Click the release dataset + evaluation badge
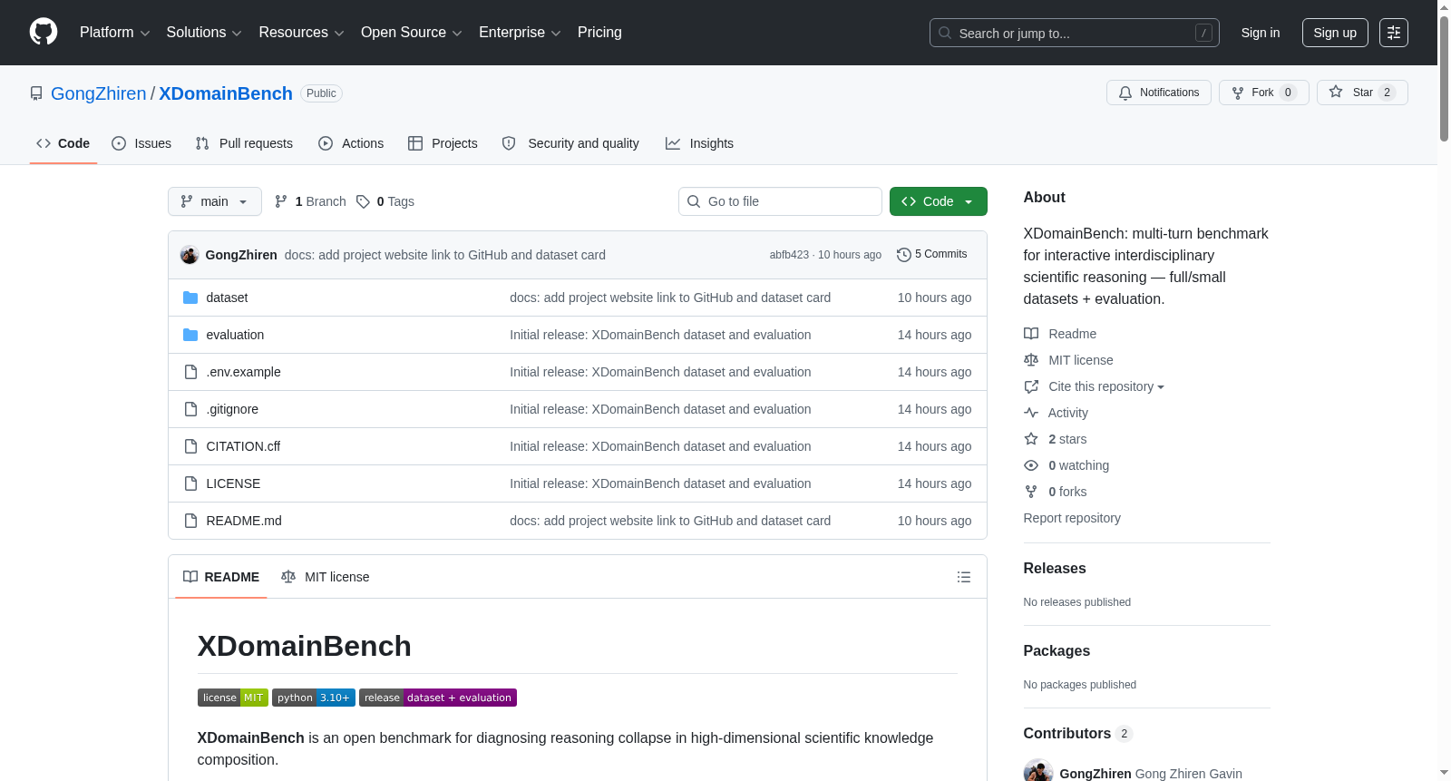This screenshot has height=781, width=1451. tap(438, 698)
